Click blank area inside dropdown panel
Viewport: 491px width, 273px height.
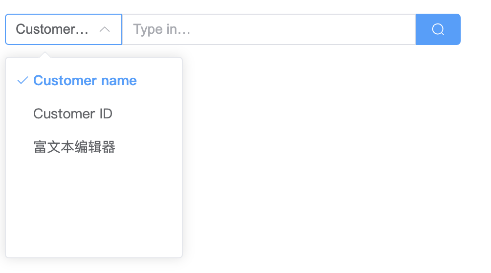(94, 210)
